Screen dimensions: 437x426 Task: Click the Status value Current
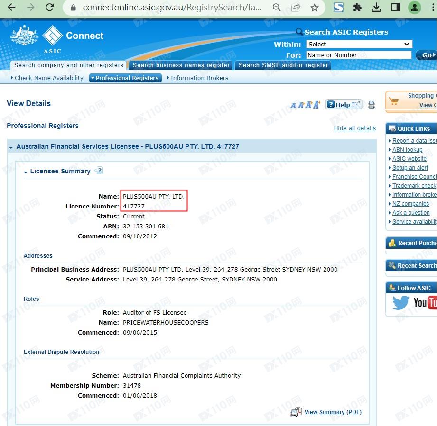pyautogui.click(x=134, y=216)
